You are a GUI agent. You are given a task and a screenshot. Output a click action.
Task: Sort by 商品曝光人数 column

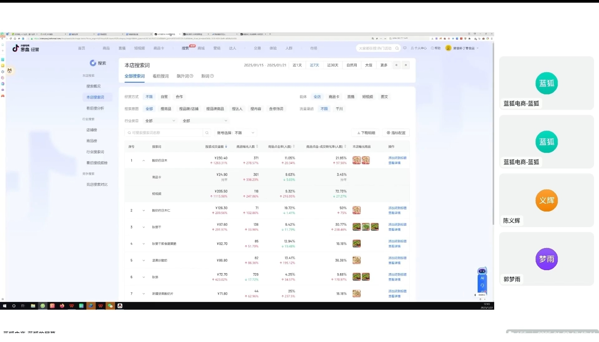tap(257, 147)
